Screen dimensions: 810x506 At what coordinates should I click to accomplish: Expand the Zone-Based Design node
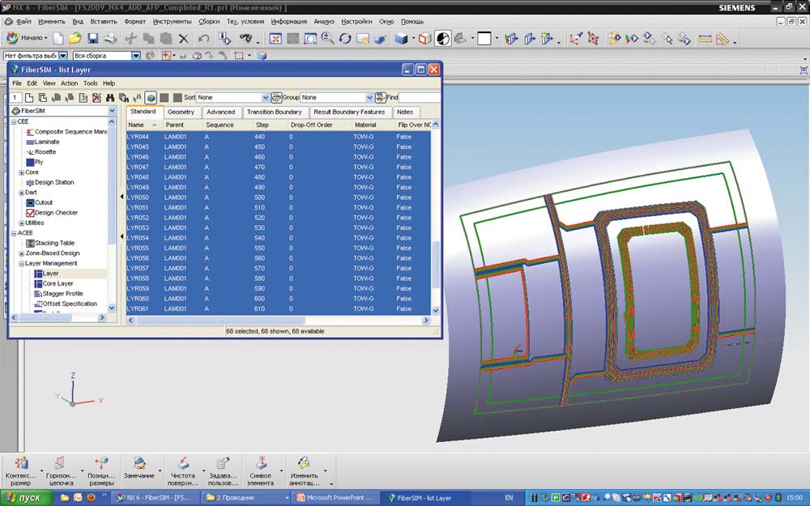coord(21,253)
